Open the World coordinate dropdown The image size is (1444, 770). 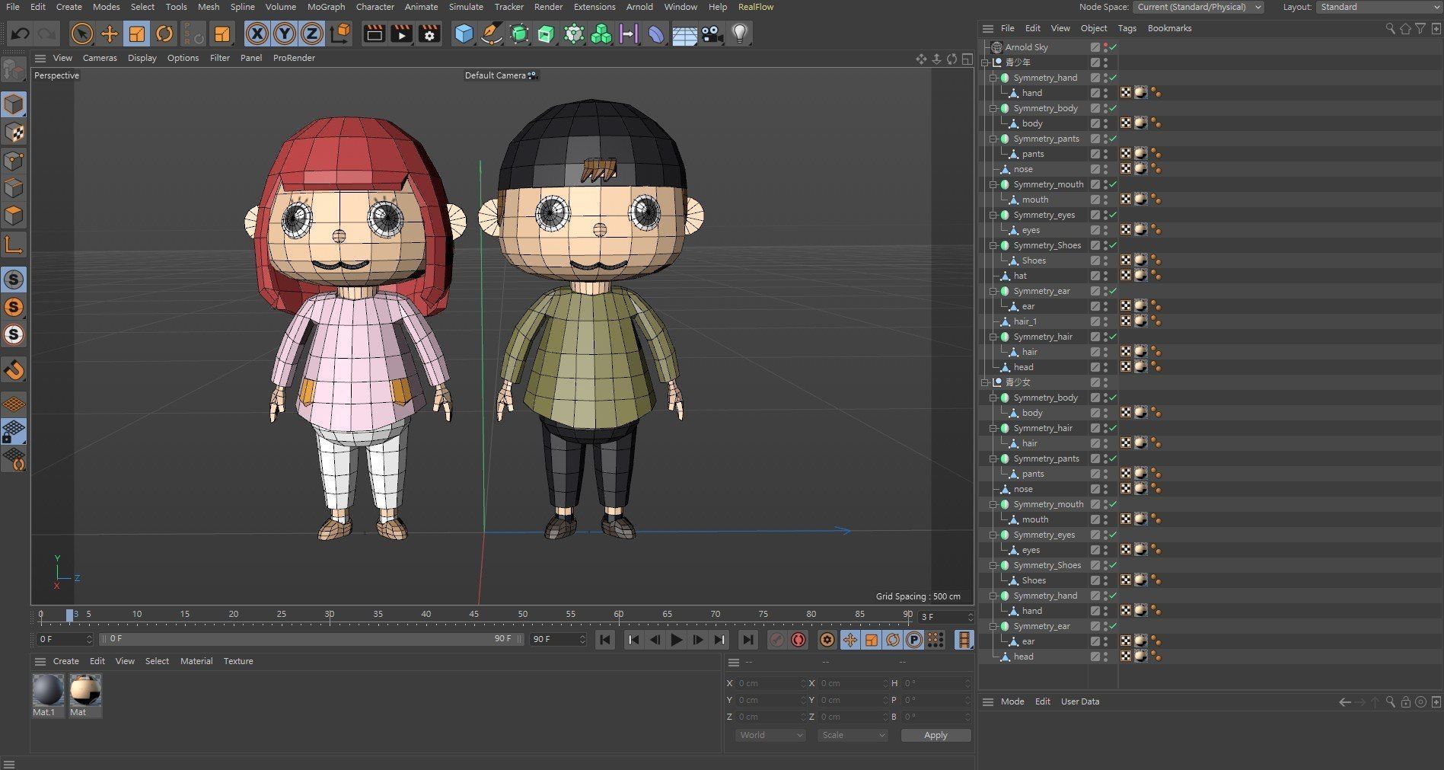coord(770,735)
